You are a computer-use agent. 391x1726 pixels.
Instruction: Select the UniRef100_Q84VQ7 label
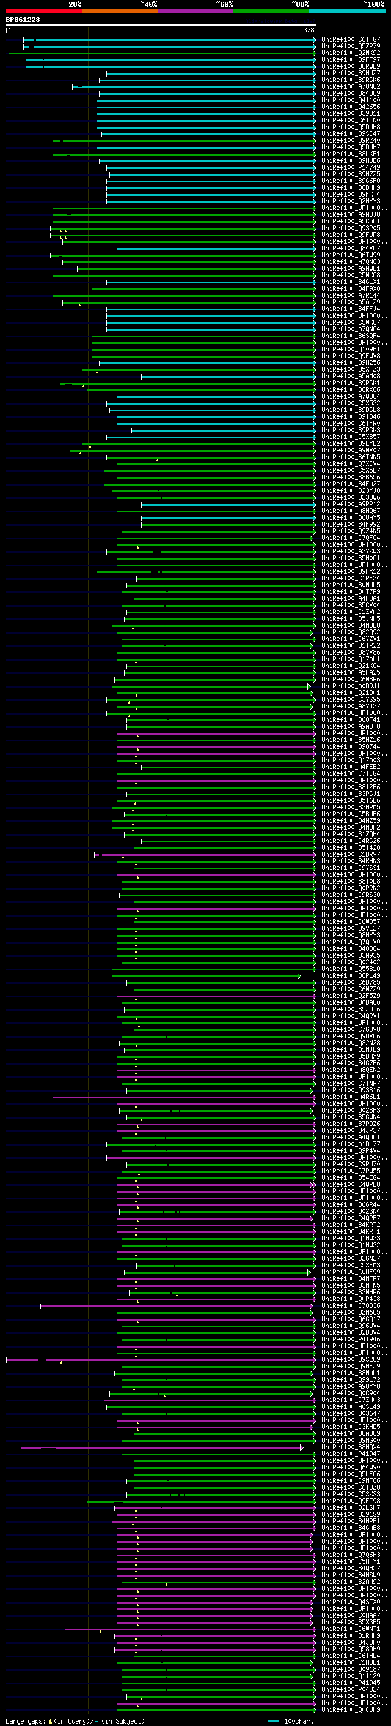351,249
